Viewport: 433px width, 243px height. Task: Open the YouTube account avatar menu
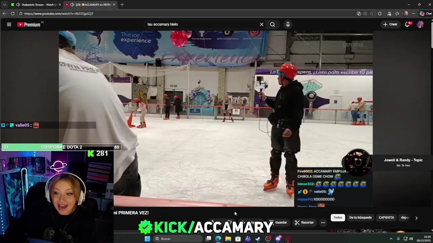(420, 24)
